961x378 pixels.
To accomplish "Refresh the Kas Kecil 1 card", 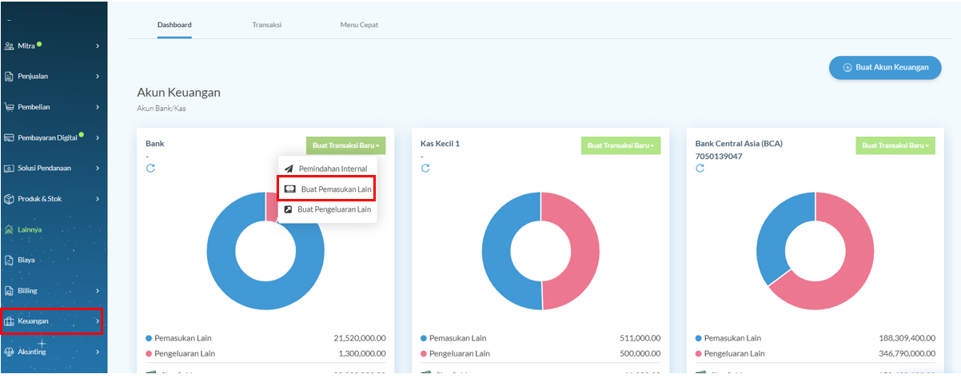I will tap(425, 168).
